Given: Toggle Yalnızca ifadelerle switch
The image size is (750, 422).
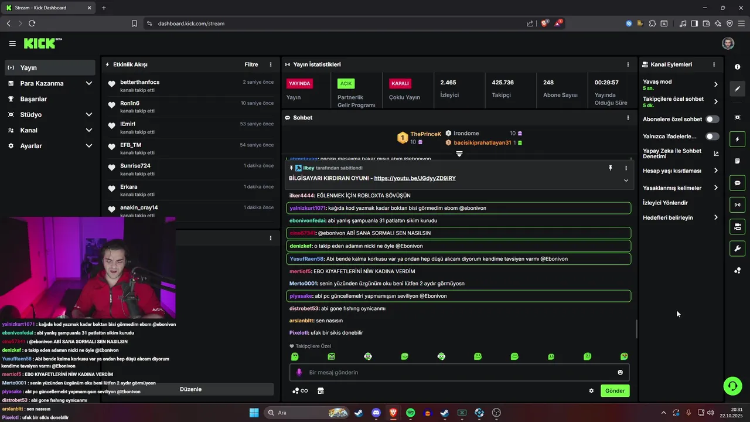Looking at the screenshot, I should coord(712,137).
